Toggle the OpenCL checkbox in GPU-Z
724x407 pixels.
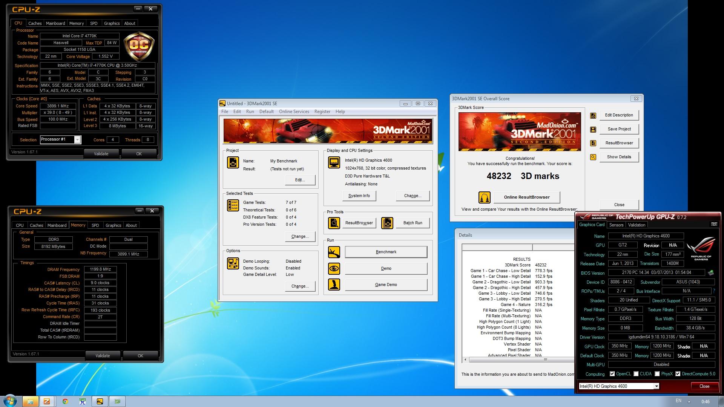coord(612,374)
